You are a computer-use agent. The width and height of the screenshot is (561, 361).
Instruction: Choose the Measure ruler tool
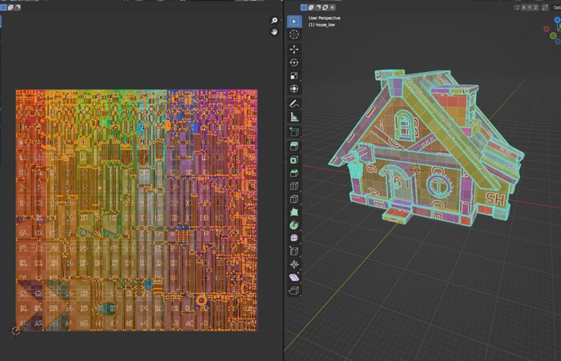point(294,117)
